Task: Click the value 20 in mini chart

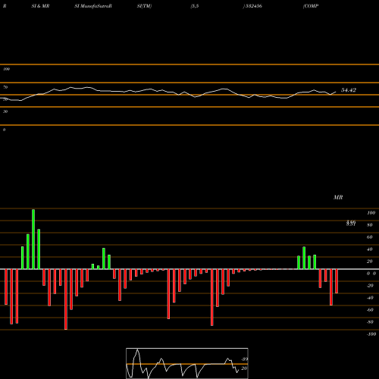Action: point(244,368)
